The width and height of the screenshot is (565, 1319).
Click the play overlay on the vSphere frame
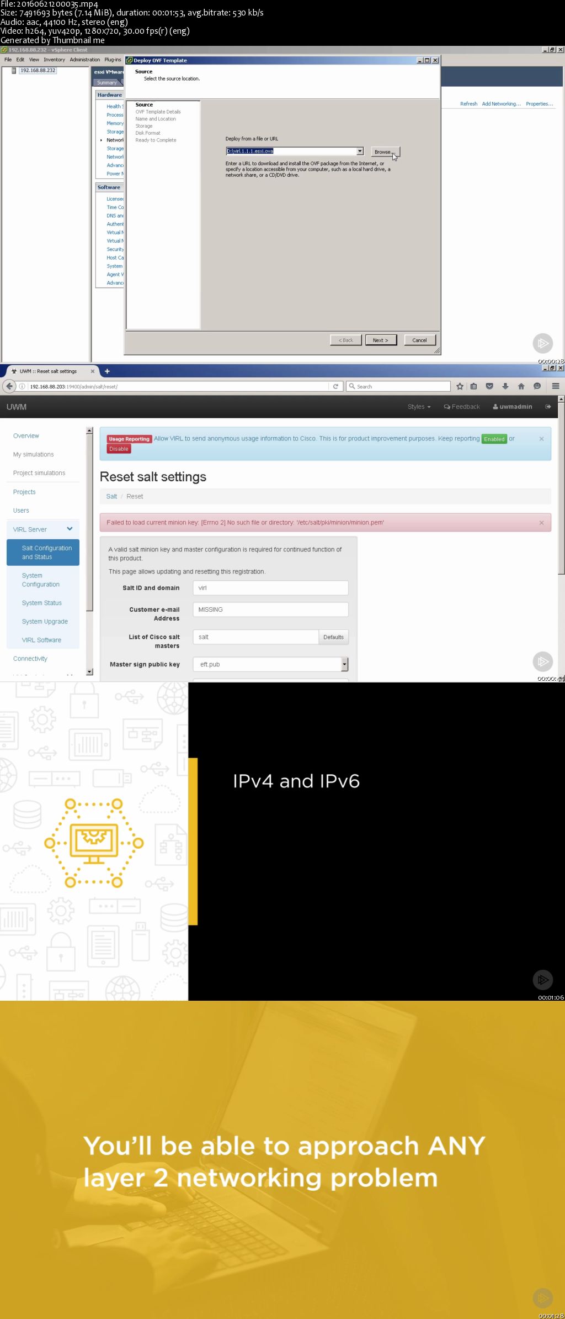pyautogui.click(x=542, y=343)
